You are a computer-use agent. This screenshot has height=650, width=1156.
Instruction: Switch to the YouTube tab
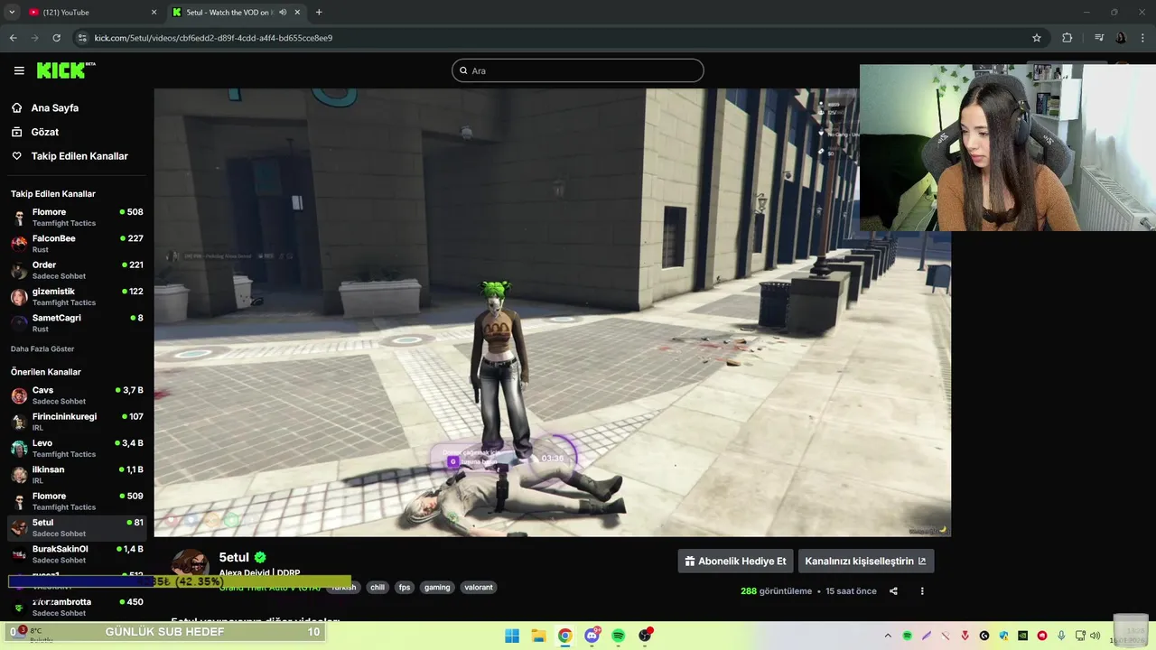[x=90, y=12]
